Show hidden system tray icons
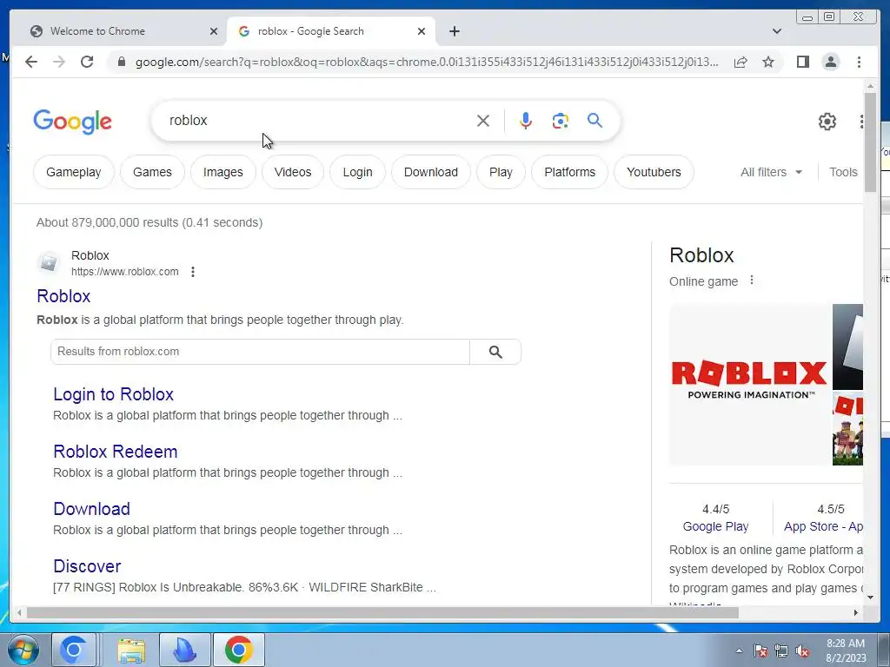Image resolution: width=890 pixels, height=667 pixels. pos(739,650)
